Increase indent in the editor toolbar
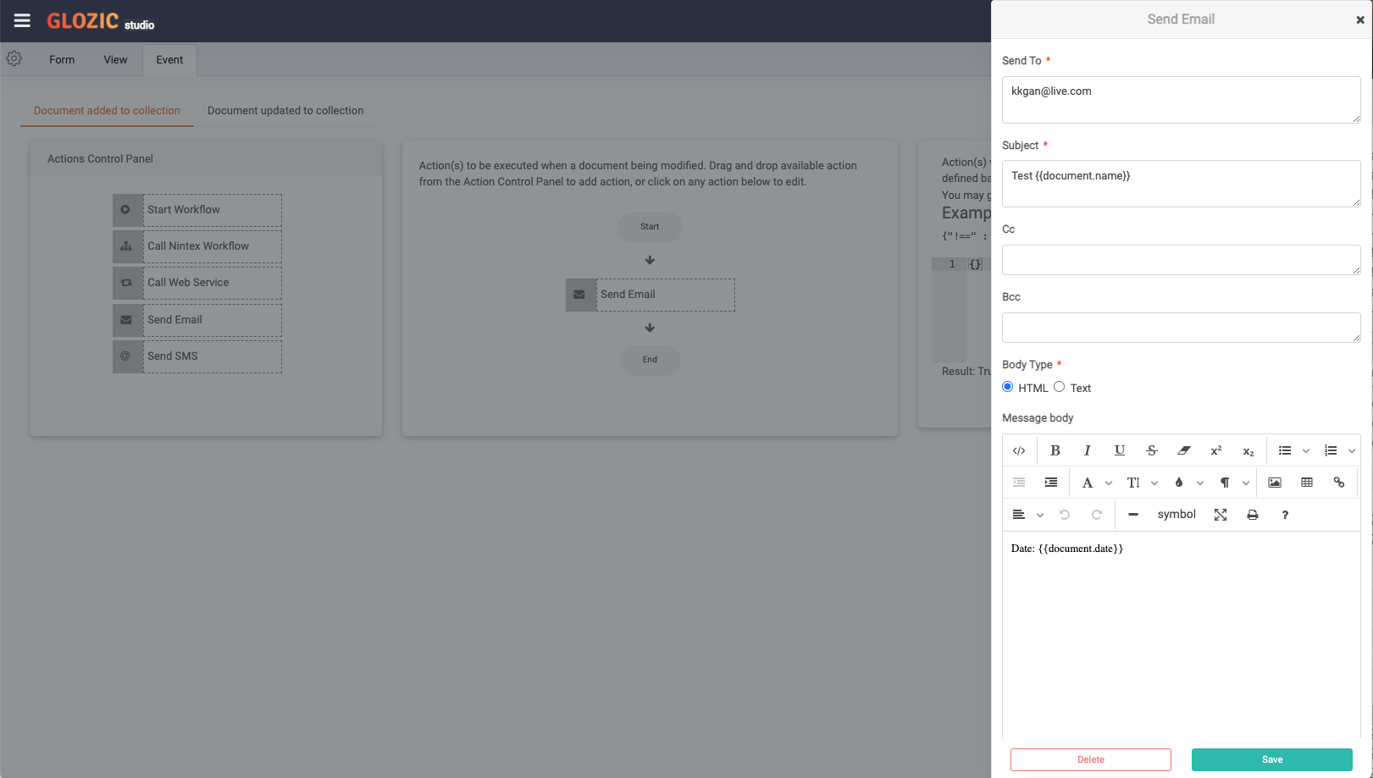 [x=1051, y=483]
